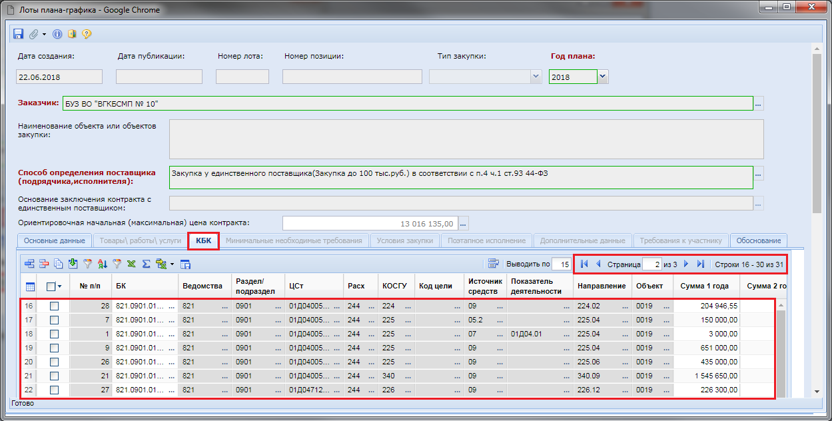Viewport: 832px width, 421px height.
Task: Switch to the Основные данные tab
Action: (55, 240)
